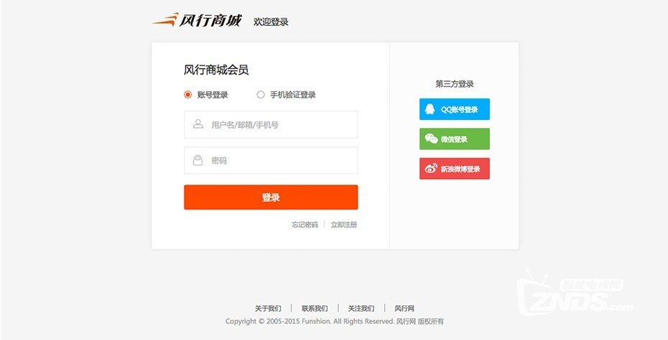668x340 pixels.
Task: Log in with QQ账号登录 button
Action: 455,109
